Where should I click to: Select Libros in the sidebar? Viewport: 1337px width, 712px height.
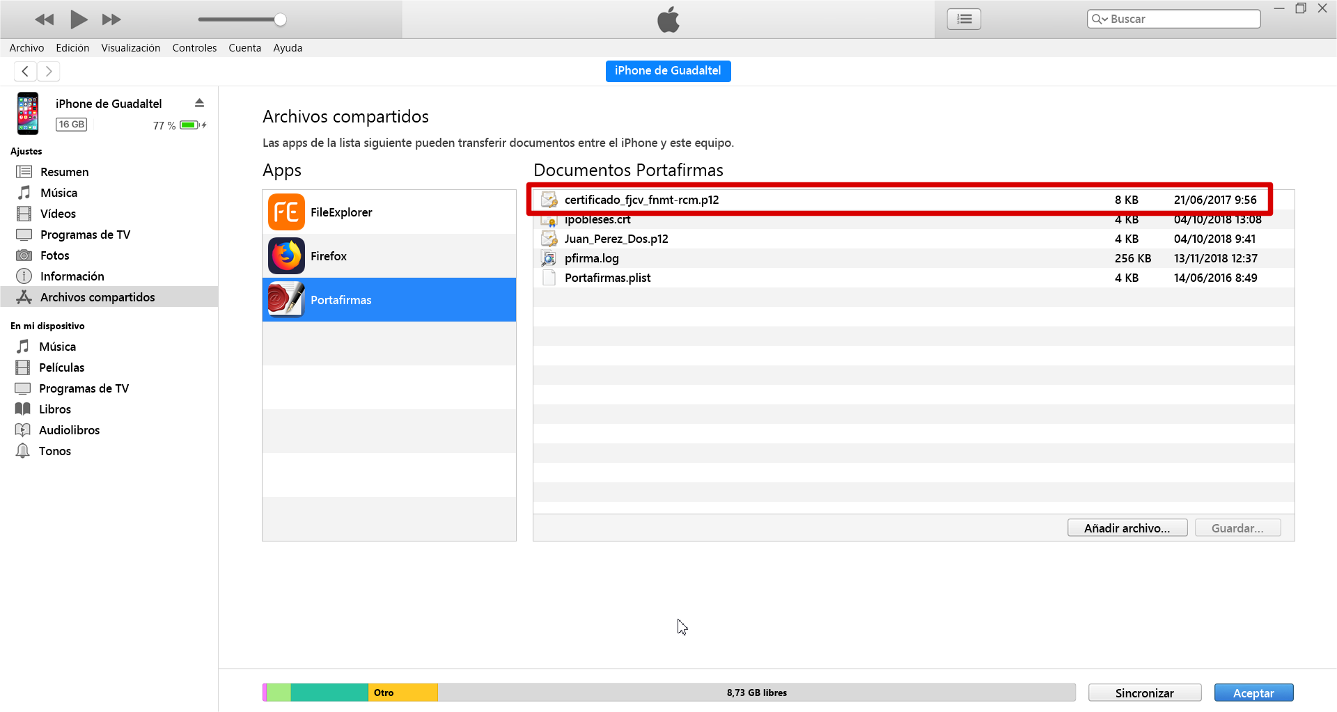pyautogui.click(x=109, y=409)
